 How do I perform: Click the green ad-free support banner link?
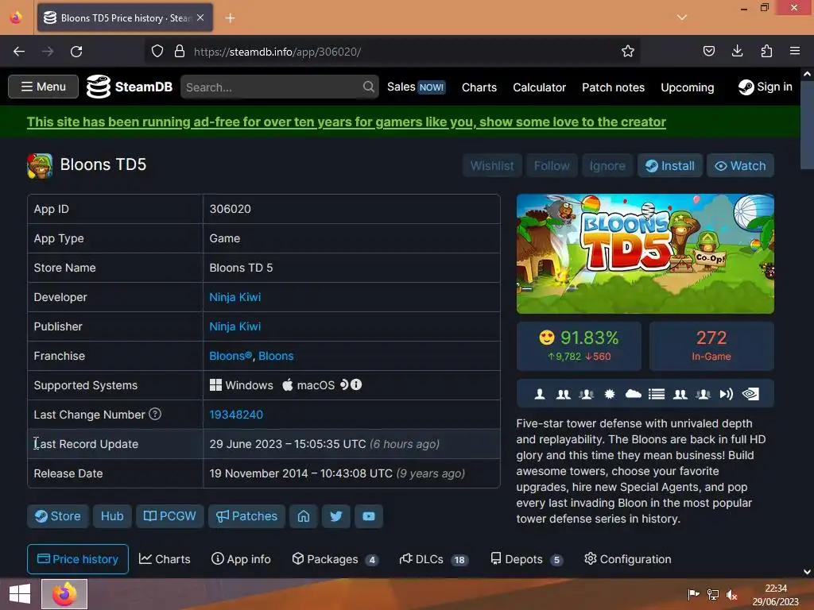(347, 122)
